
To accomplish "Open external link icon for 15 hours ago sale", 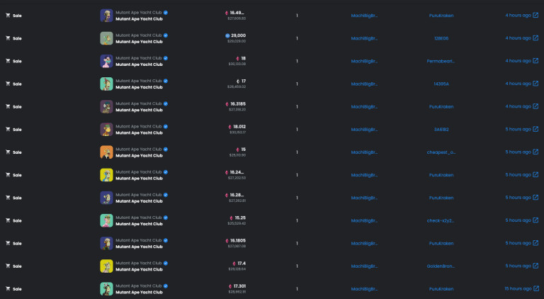I will pos(535,288).
